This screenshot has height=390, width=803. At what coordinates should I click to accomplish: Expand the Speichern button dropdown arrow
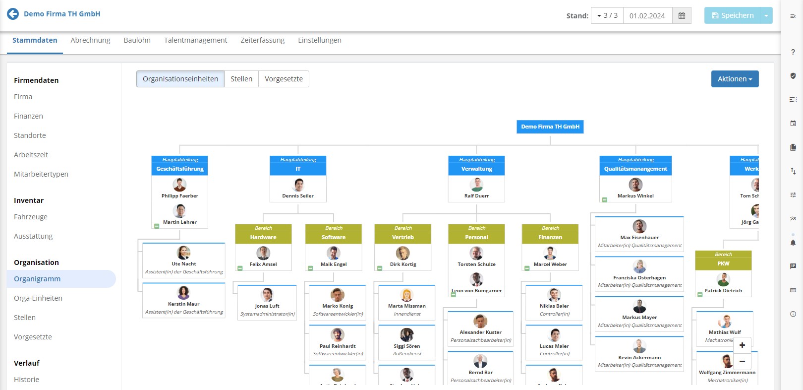pos(766,16)
